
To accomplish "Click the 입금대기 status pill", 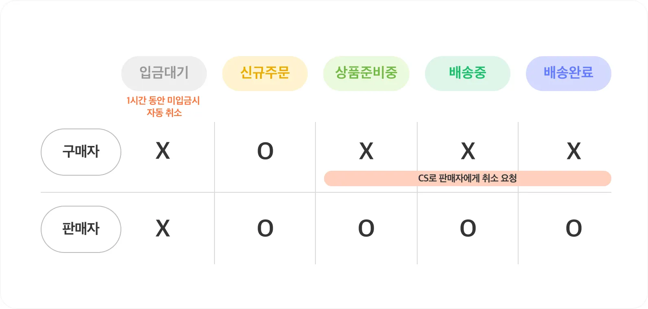I will pos(164,74).
